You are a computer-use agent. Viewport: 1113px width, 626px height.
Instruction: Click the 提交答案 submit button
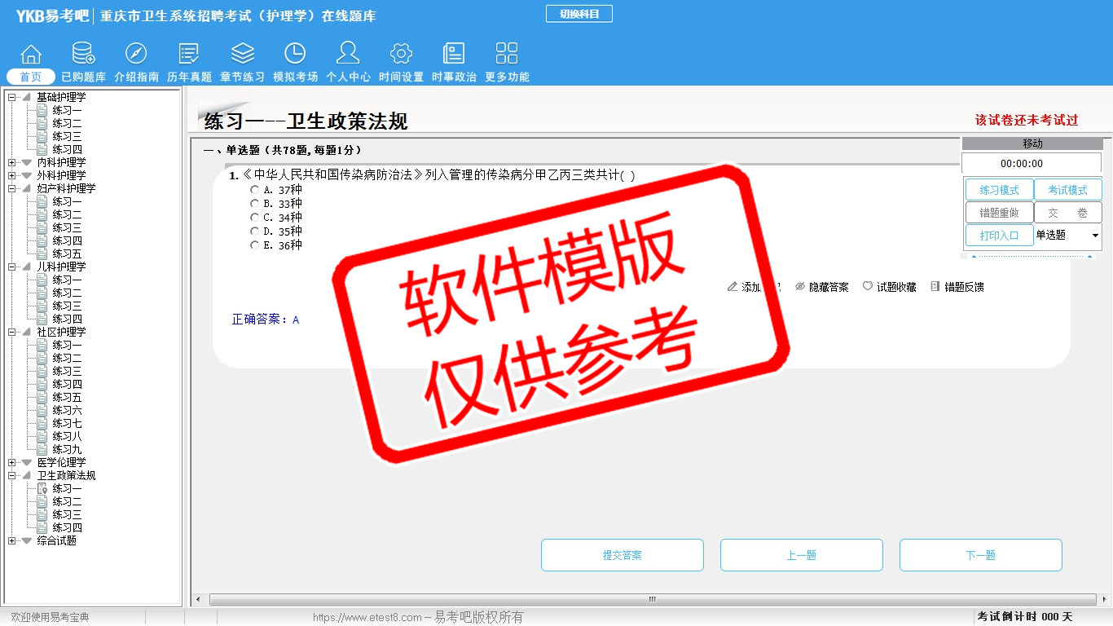tap(622, 555)
